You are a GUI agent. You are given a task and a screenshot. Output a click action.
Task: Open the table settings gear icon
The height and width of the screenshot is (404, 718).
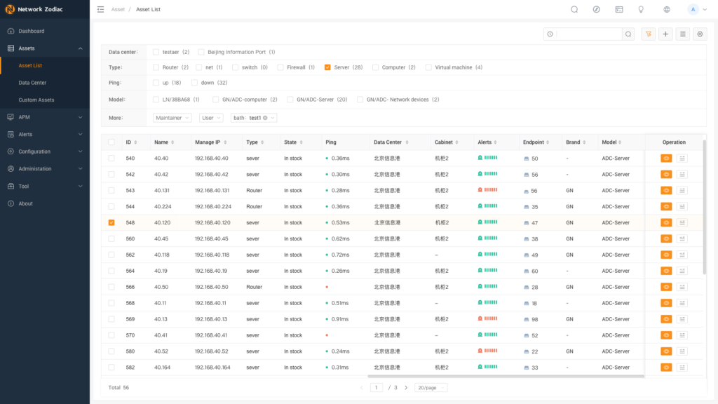point(700,34)
